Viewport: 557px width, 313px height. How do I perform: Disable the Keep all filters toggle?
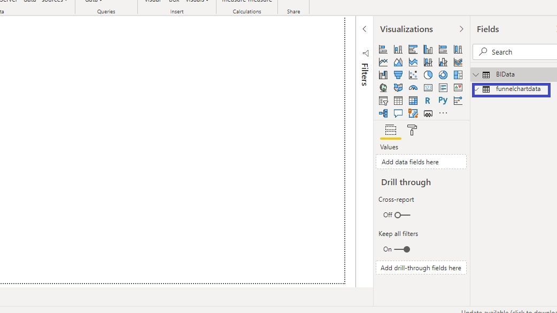click(402, 249)
